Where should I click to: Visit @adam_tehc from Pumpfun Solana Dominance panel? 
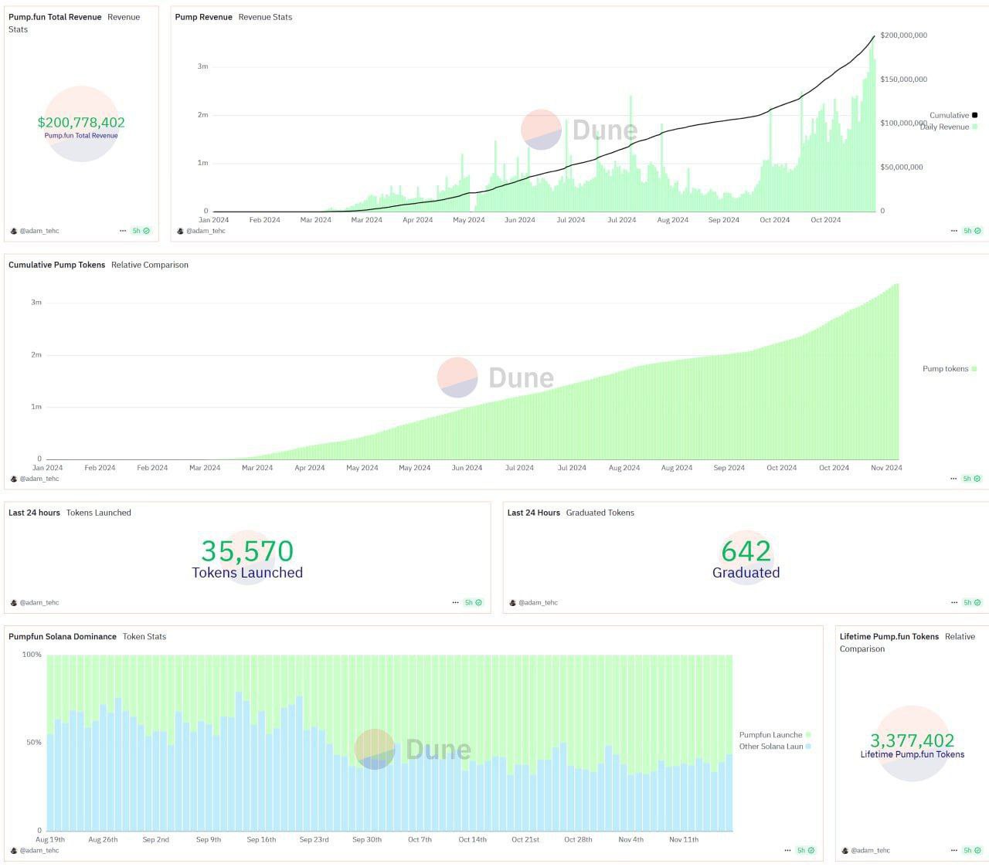[x=39, y=850]
